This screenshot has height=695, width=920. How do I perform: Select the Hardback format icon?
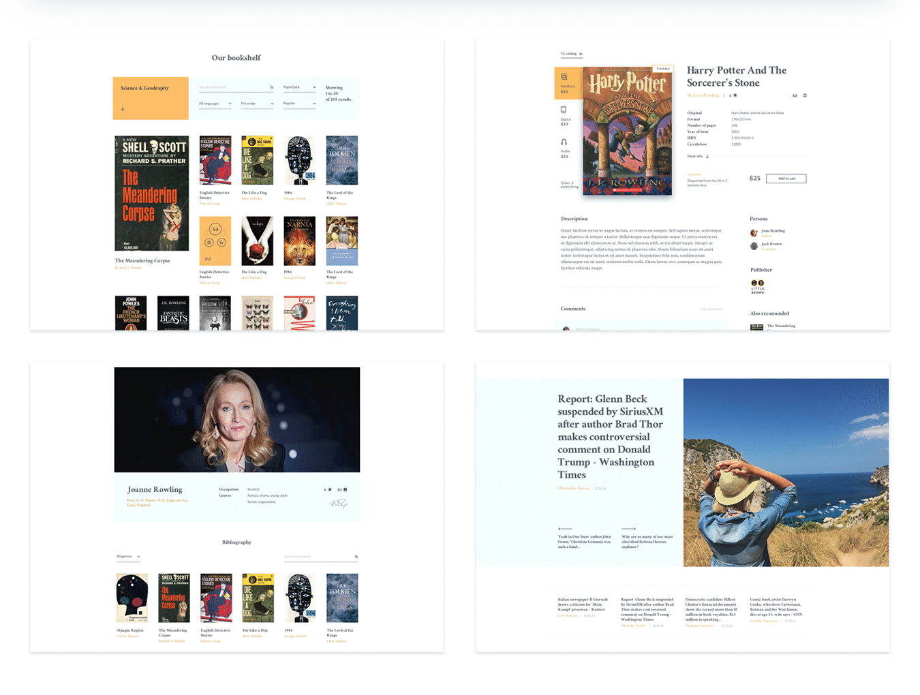click(564, 77)
